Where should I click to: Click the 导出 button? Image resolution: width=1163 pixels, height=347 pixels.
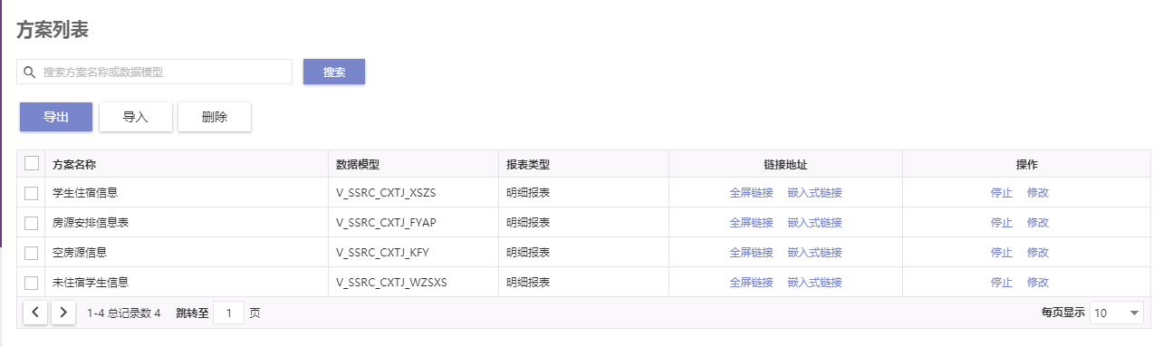point(56,117)
